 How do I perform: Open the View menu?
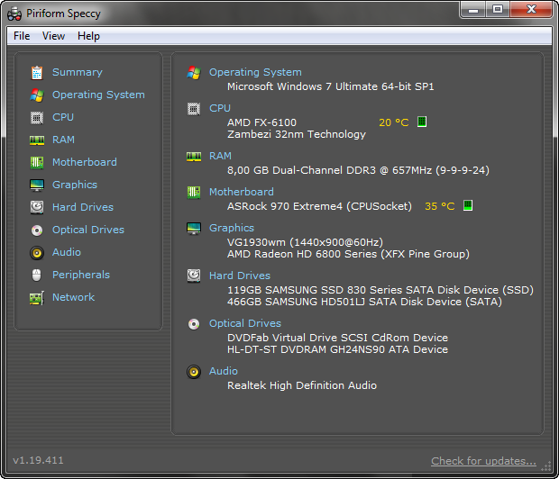tap(53, 36)
